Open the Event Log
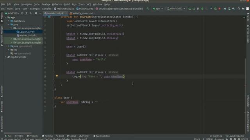Image resolution: width=250 pixels, height=140 pixels. click(216, 136)
